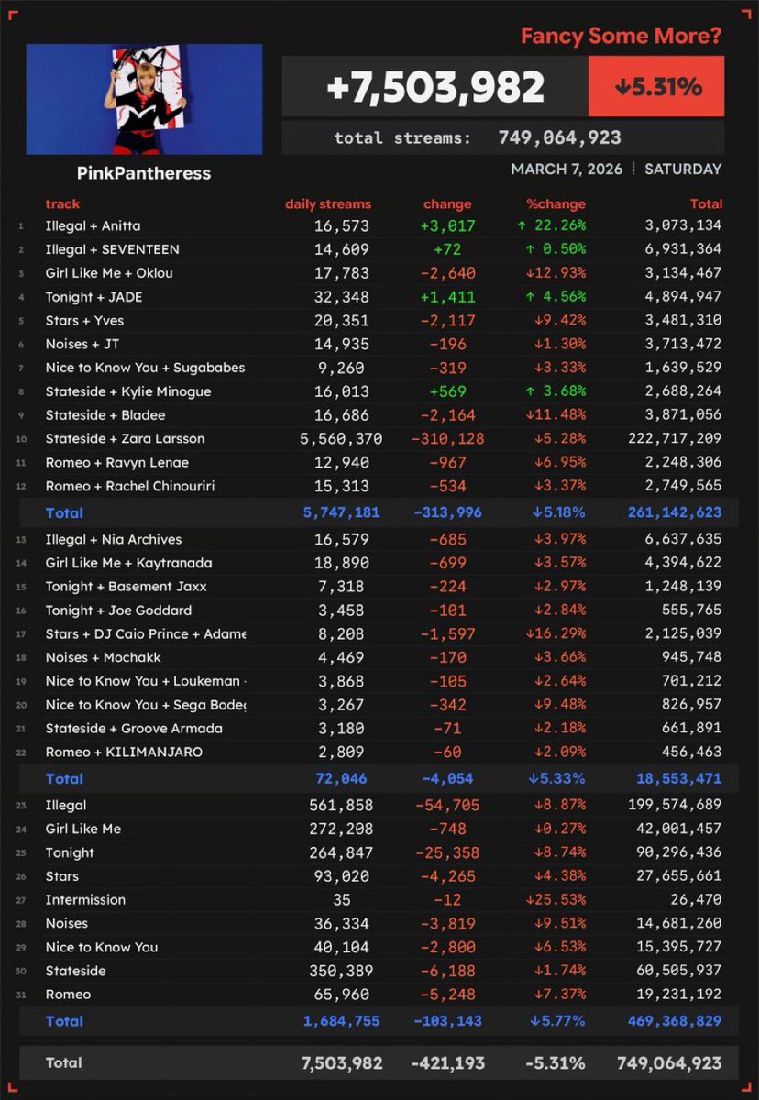Select 'Nice to Know You + Sugababes' track

(145, 368)
